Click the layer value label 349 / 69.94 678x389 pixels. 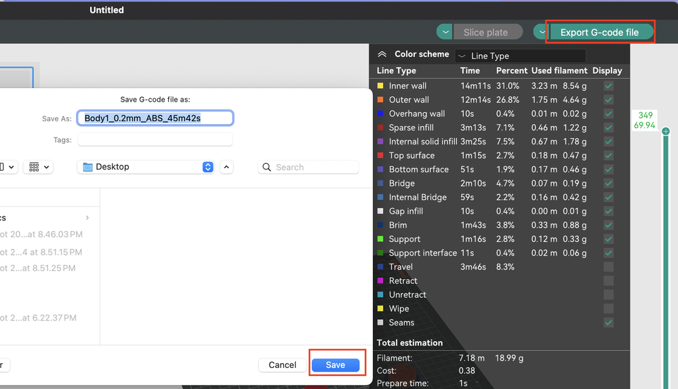(645, 120)
